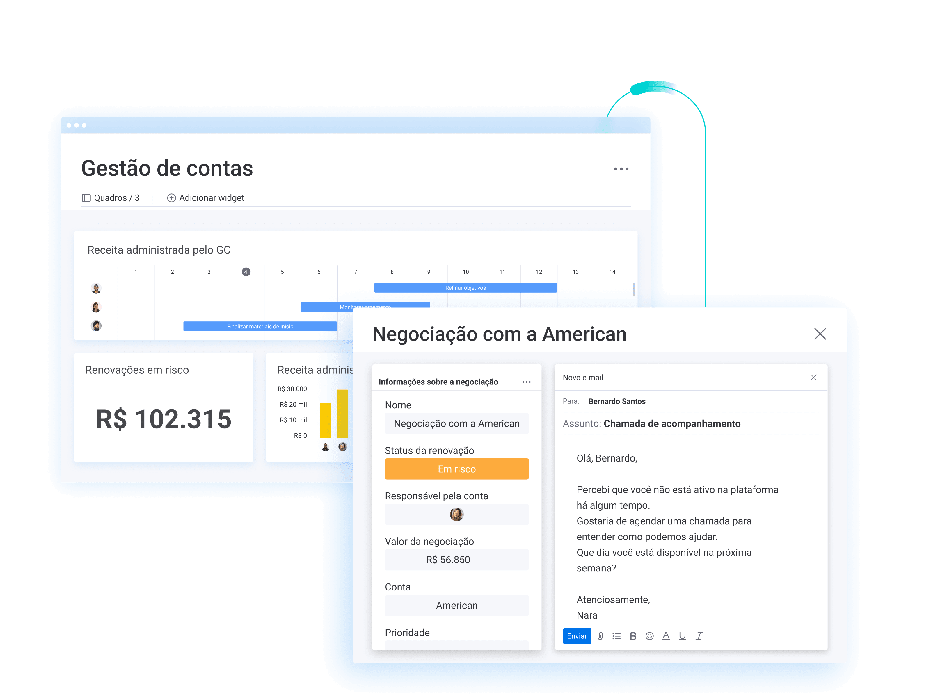Click the Em risco status toggle
931x698 pixels.
click(x=456, y=469)
